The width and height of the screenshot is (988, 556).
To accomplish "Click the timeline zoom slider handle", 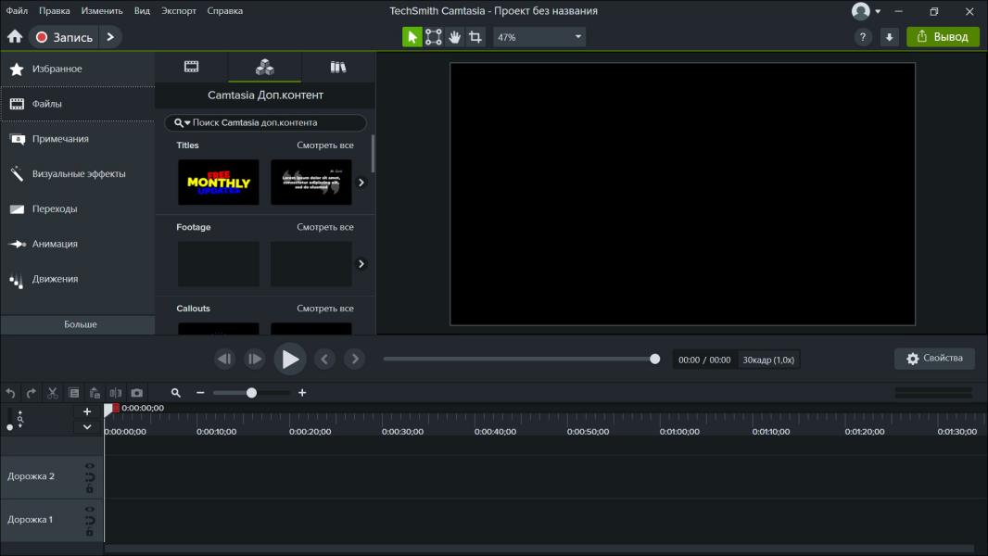I will pyautogui.click(x=251, y=393).
